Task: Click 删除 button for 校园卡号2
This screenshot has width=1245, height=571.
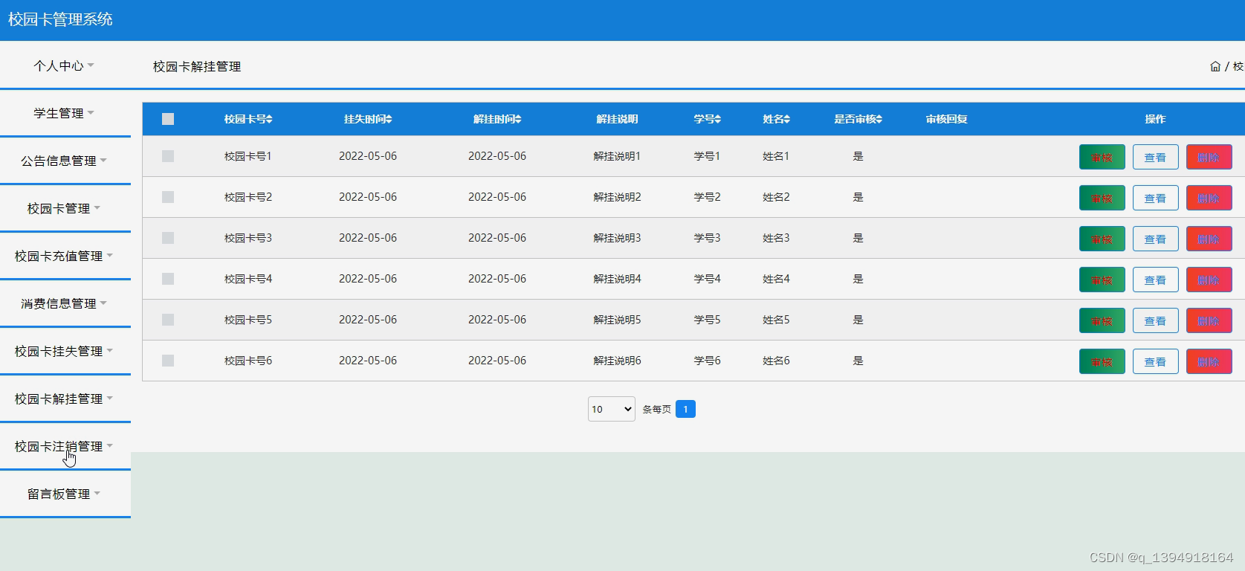Action: tap(1209, 198)
